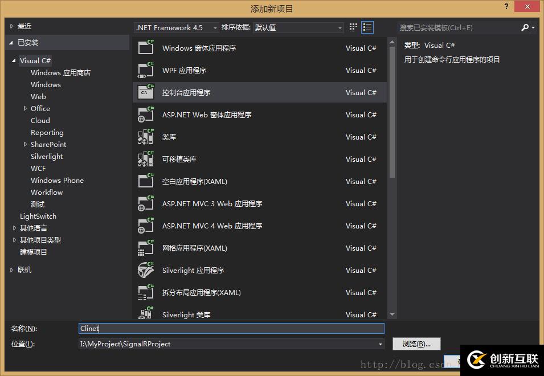Screen dimensions: 544x376
Task: Click the 类库 class library icon
Action: (x=146, y=136)
